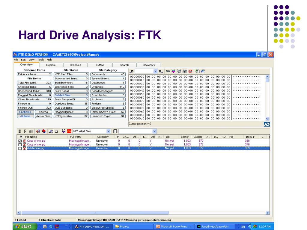Click the Windows start button
Screen dimensions: 307x230
pos(25,226)
